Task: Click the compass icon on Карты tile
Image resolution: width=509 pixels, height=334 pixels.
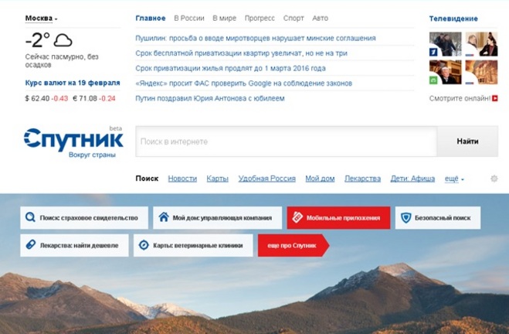Action: [x=144, y=245]
